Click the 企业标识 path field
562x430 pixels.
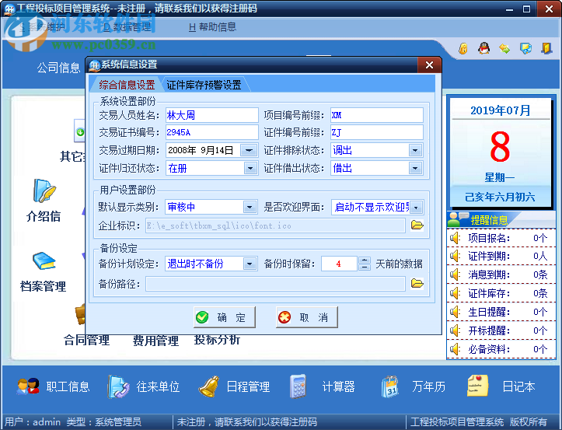(x=275, y=225)
